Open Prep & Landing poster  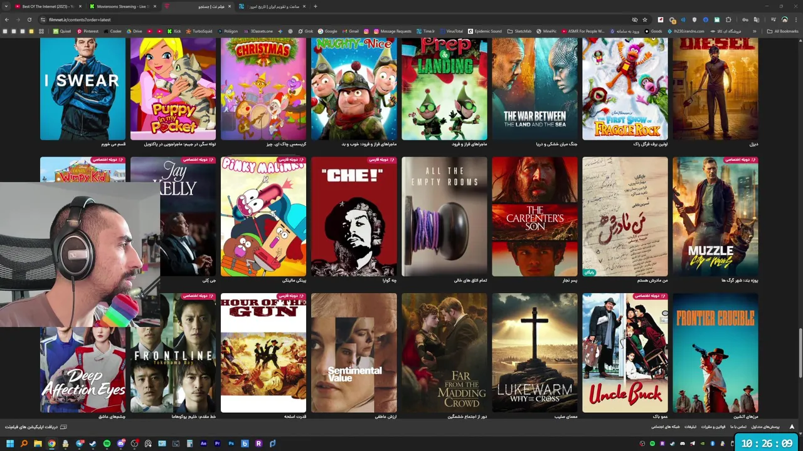point(444,89)
